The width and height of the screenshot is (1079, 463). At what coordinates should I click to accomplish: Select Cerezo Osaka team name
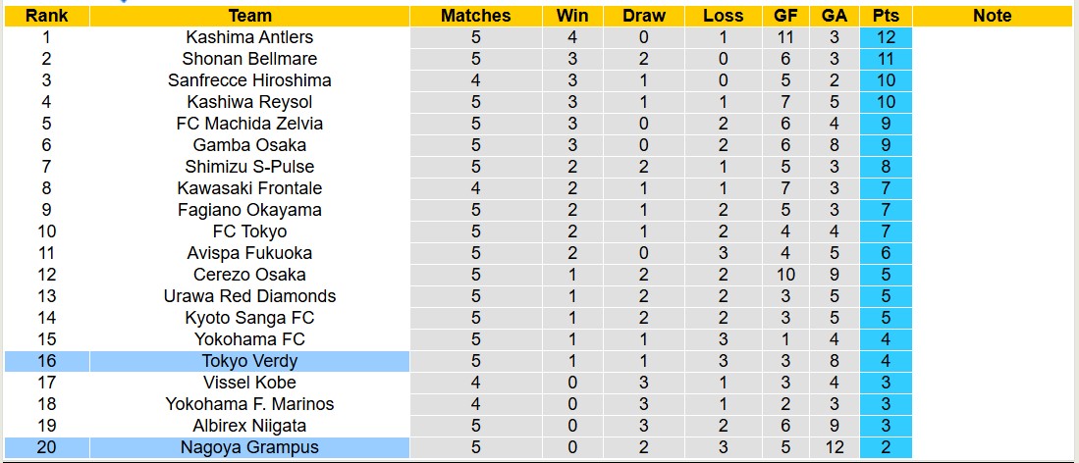click(249, 275)
